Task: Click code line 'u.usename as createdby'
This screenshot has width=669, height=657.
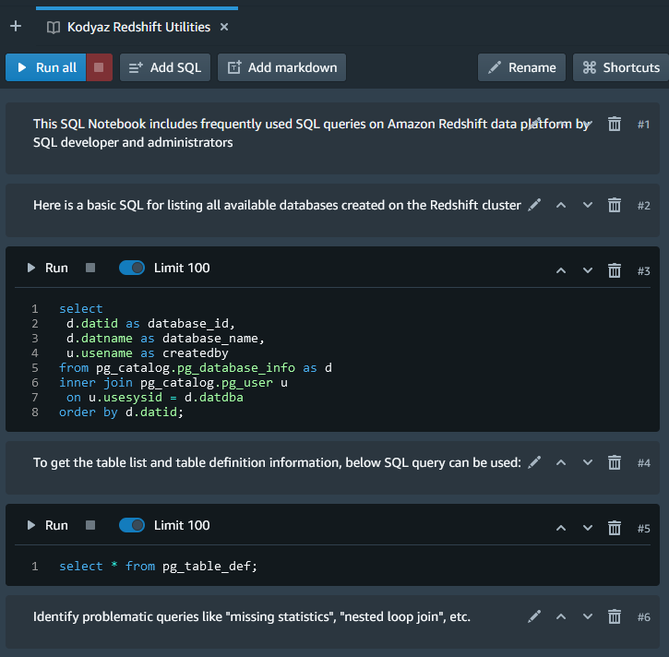Action: [148, 353]
